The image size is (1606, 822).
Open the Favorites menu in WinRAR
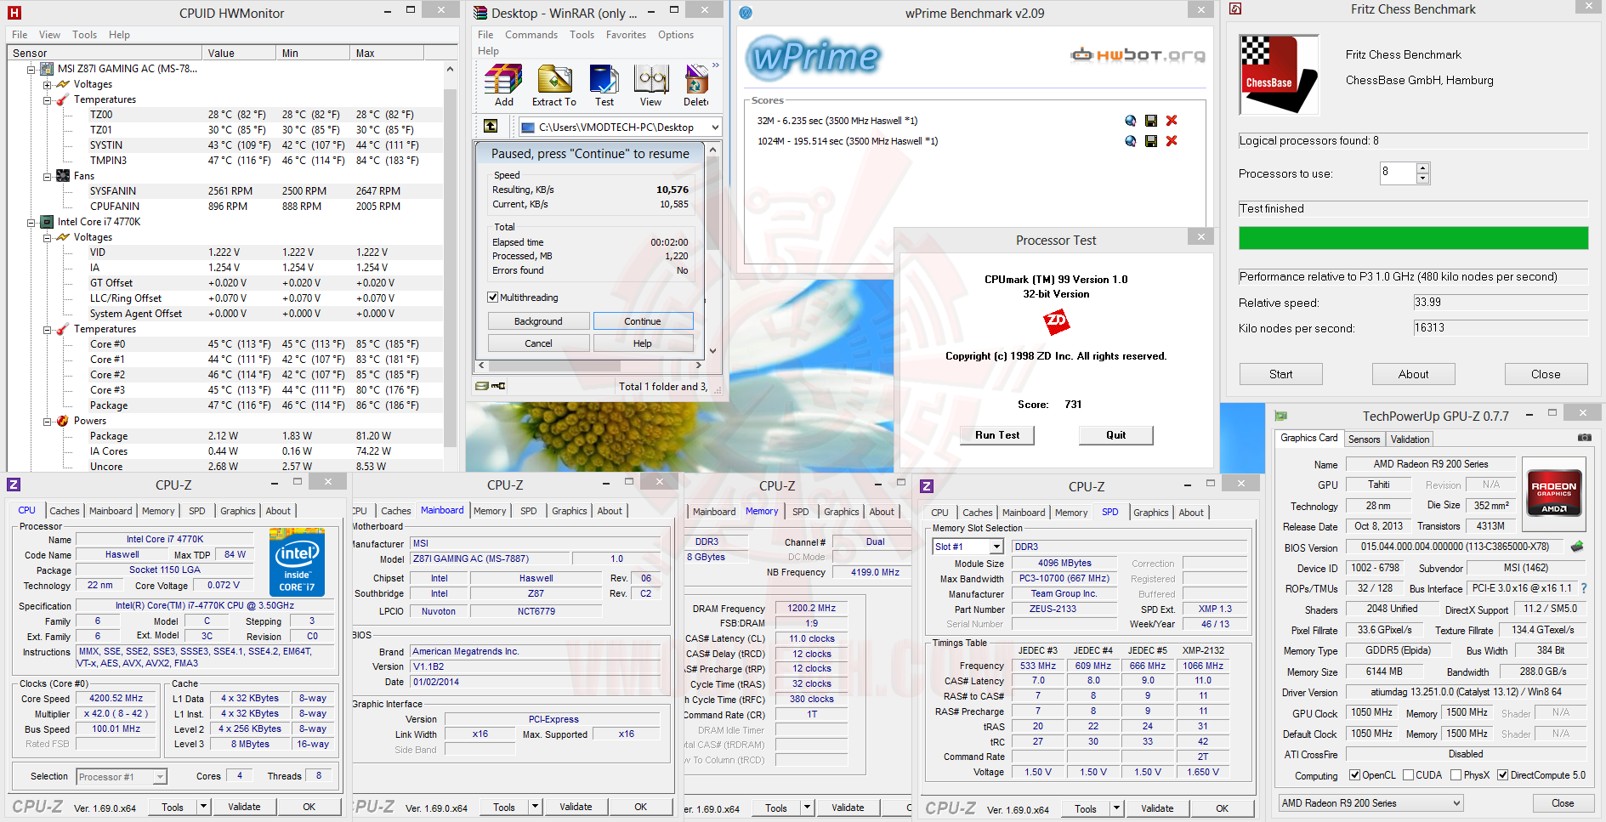pyautogui.click(x=626, y=35)
